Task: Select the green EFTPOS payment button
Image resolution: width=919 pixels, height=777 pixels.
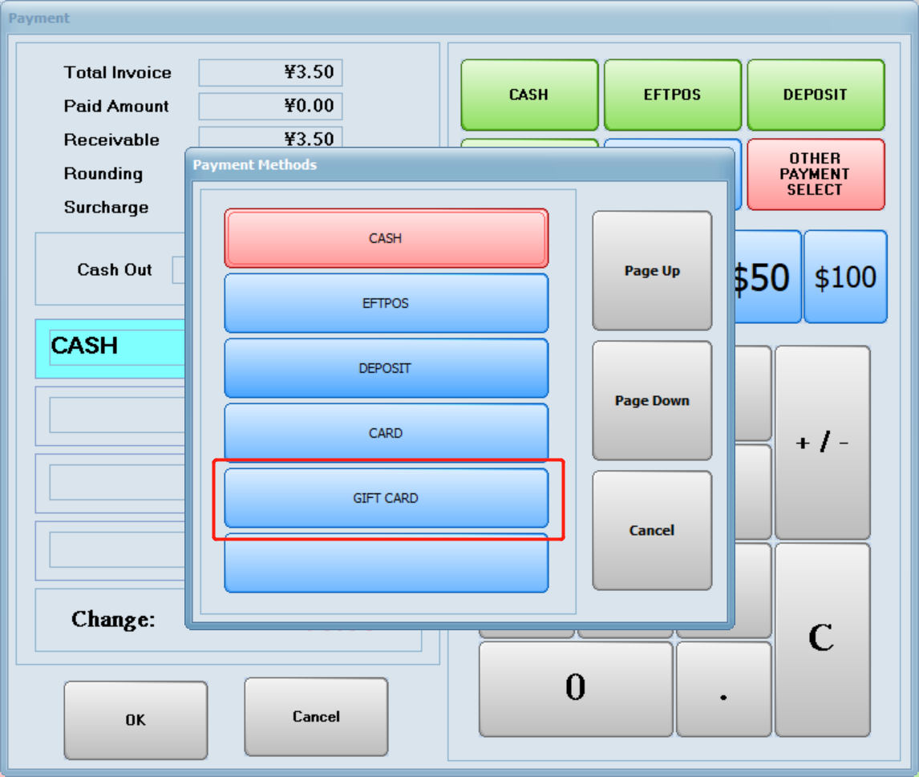Action: pos(672,94)
